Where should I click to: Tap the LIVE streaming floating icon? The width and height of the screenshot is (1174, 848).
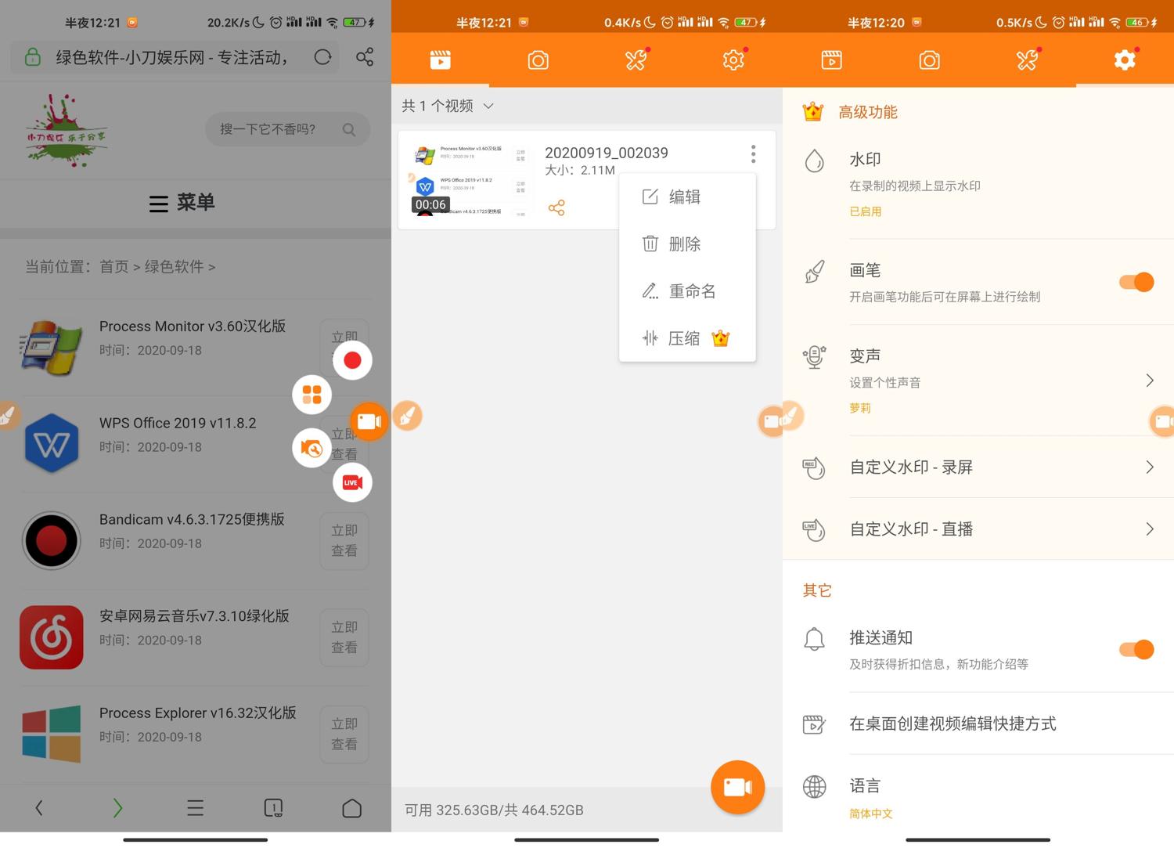352,482
